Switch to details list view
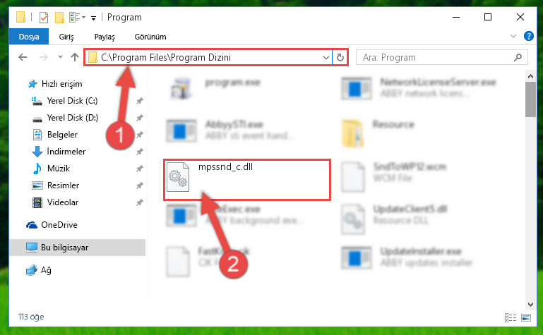The image size is (543, 335). [511, 317]
